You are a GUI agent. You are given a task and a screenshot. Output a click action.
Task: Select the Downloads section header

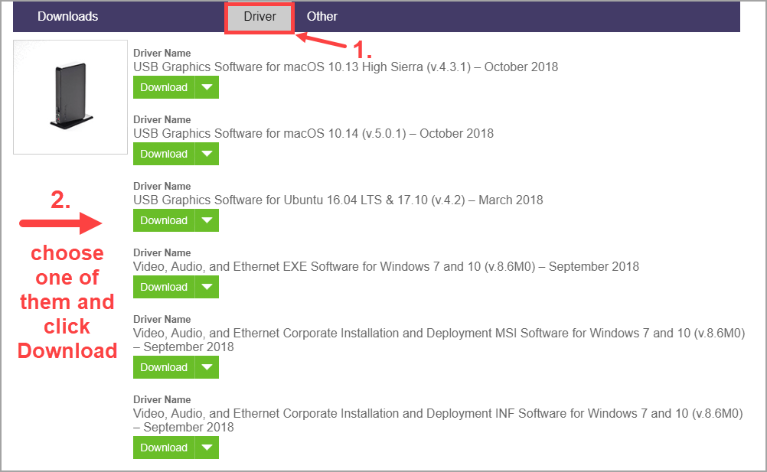coord(67,16)
